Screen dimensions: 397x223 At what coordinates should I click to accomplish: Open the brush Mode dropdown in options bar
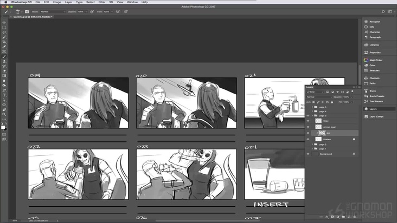(x=53, y=11)
